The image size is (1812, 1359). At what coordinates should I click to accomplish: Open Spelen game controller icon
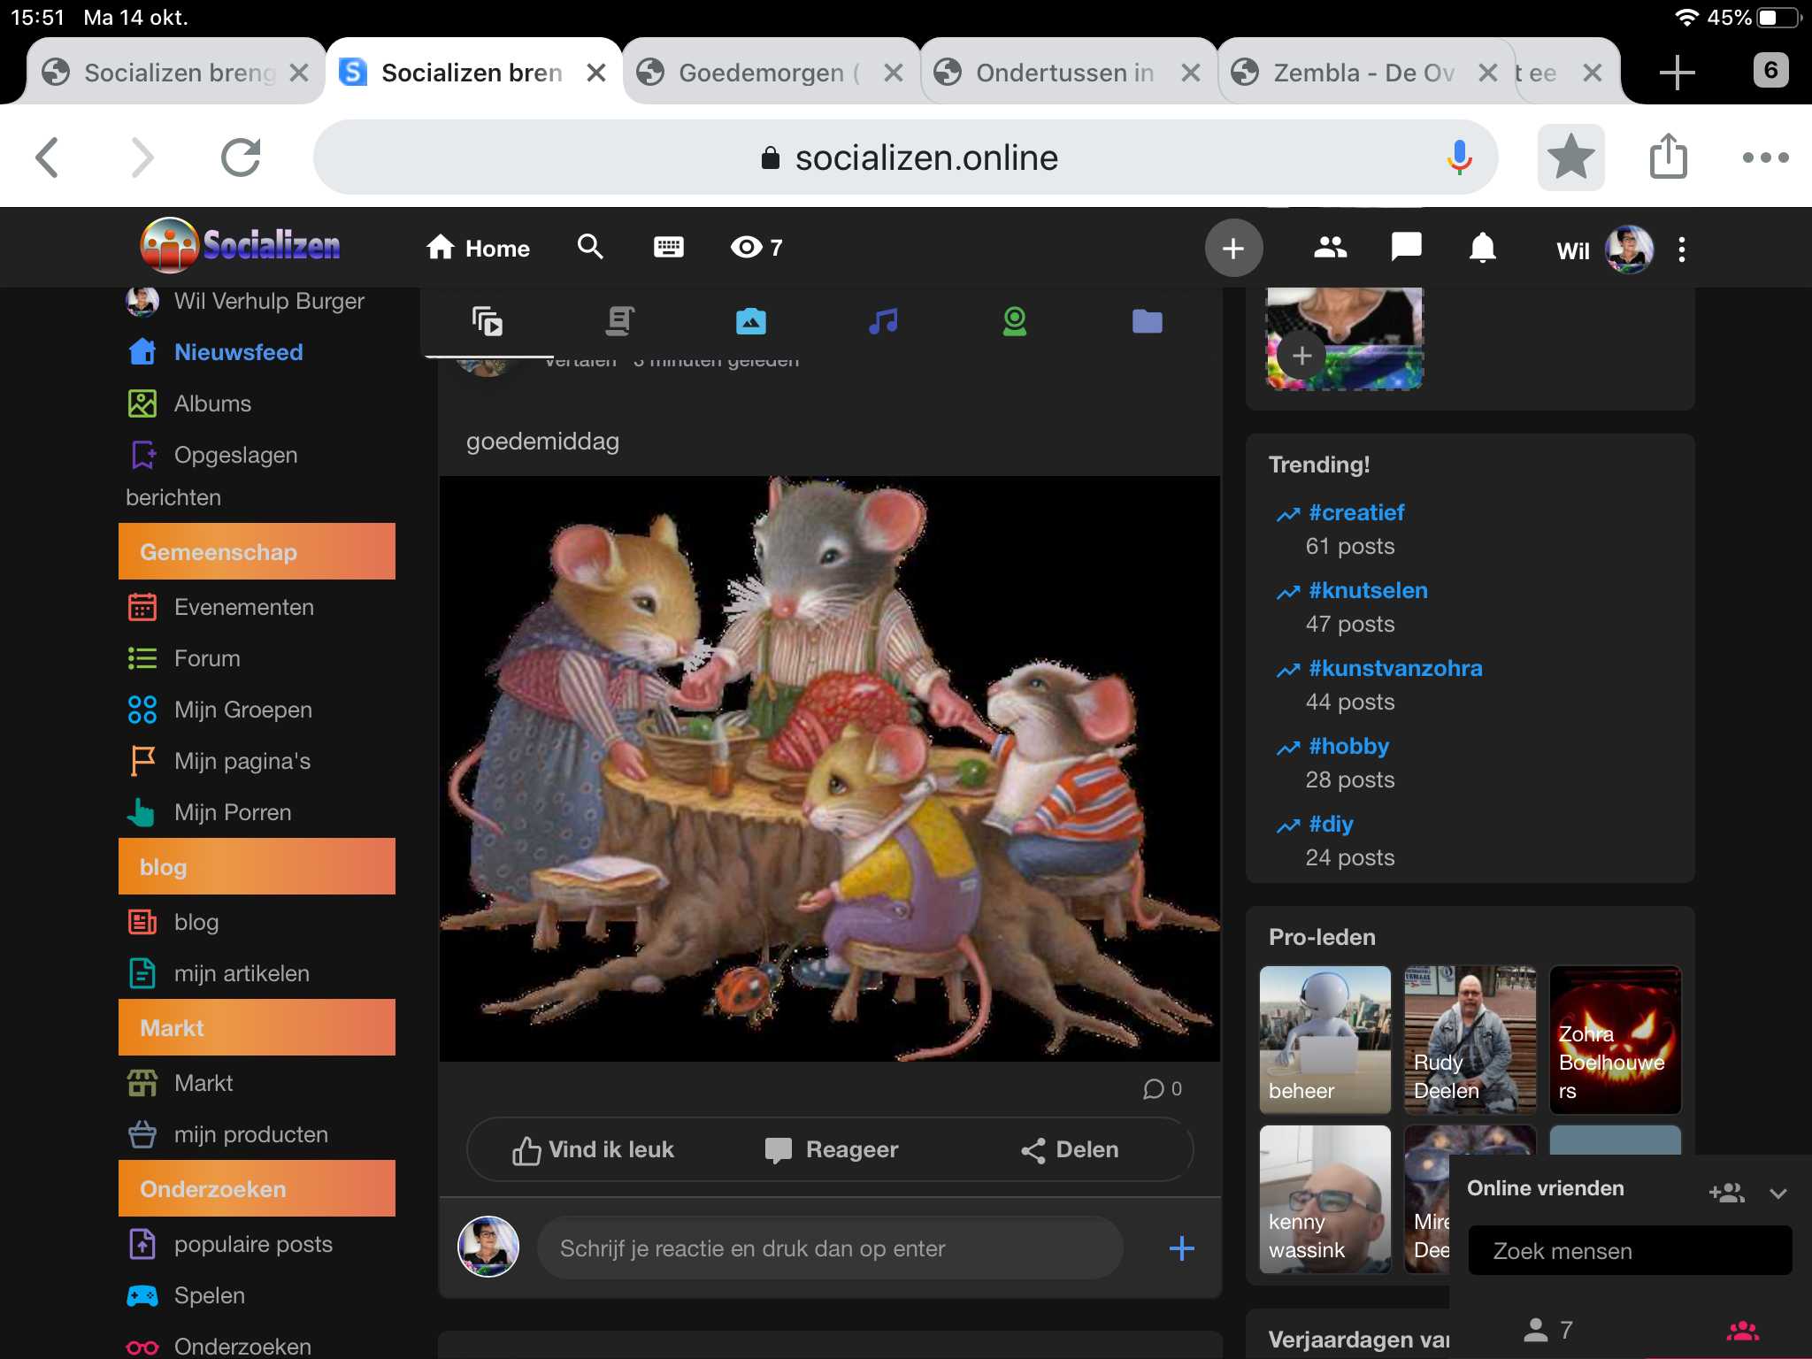tap(142, 1295)
